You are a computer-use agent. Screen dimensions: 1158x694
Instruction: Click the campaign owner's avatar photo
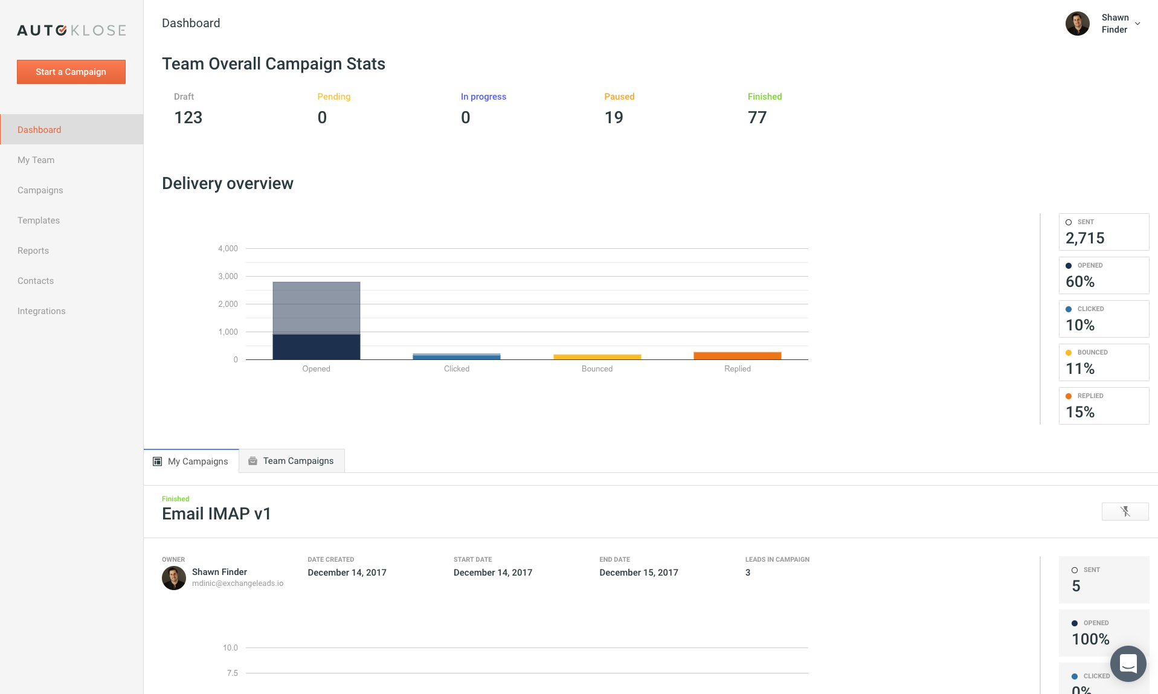pos(174,578)
